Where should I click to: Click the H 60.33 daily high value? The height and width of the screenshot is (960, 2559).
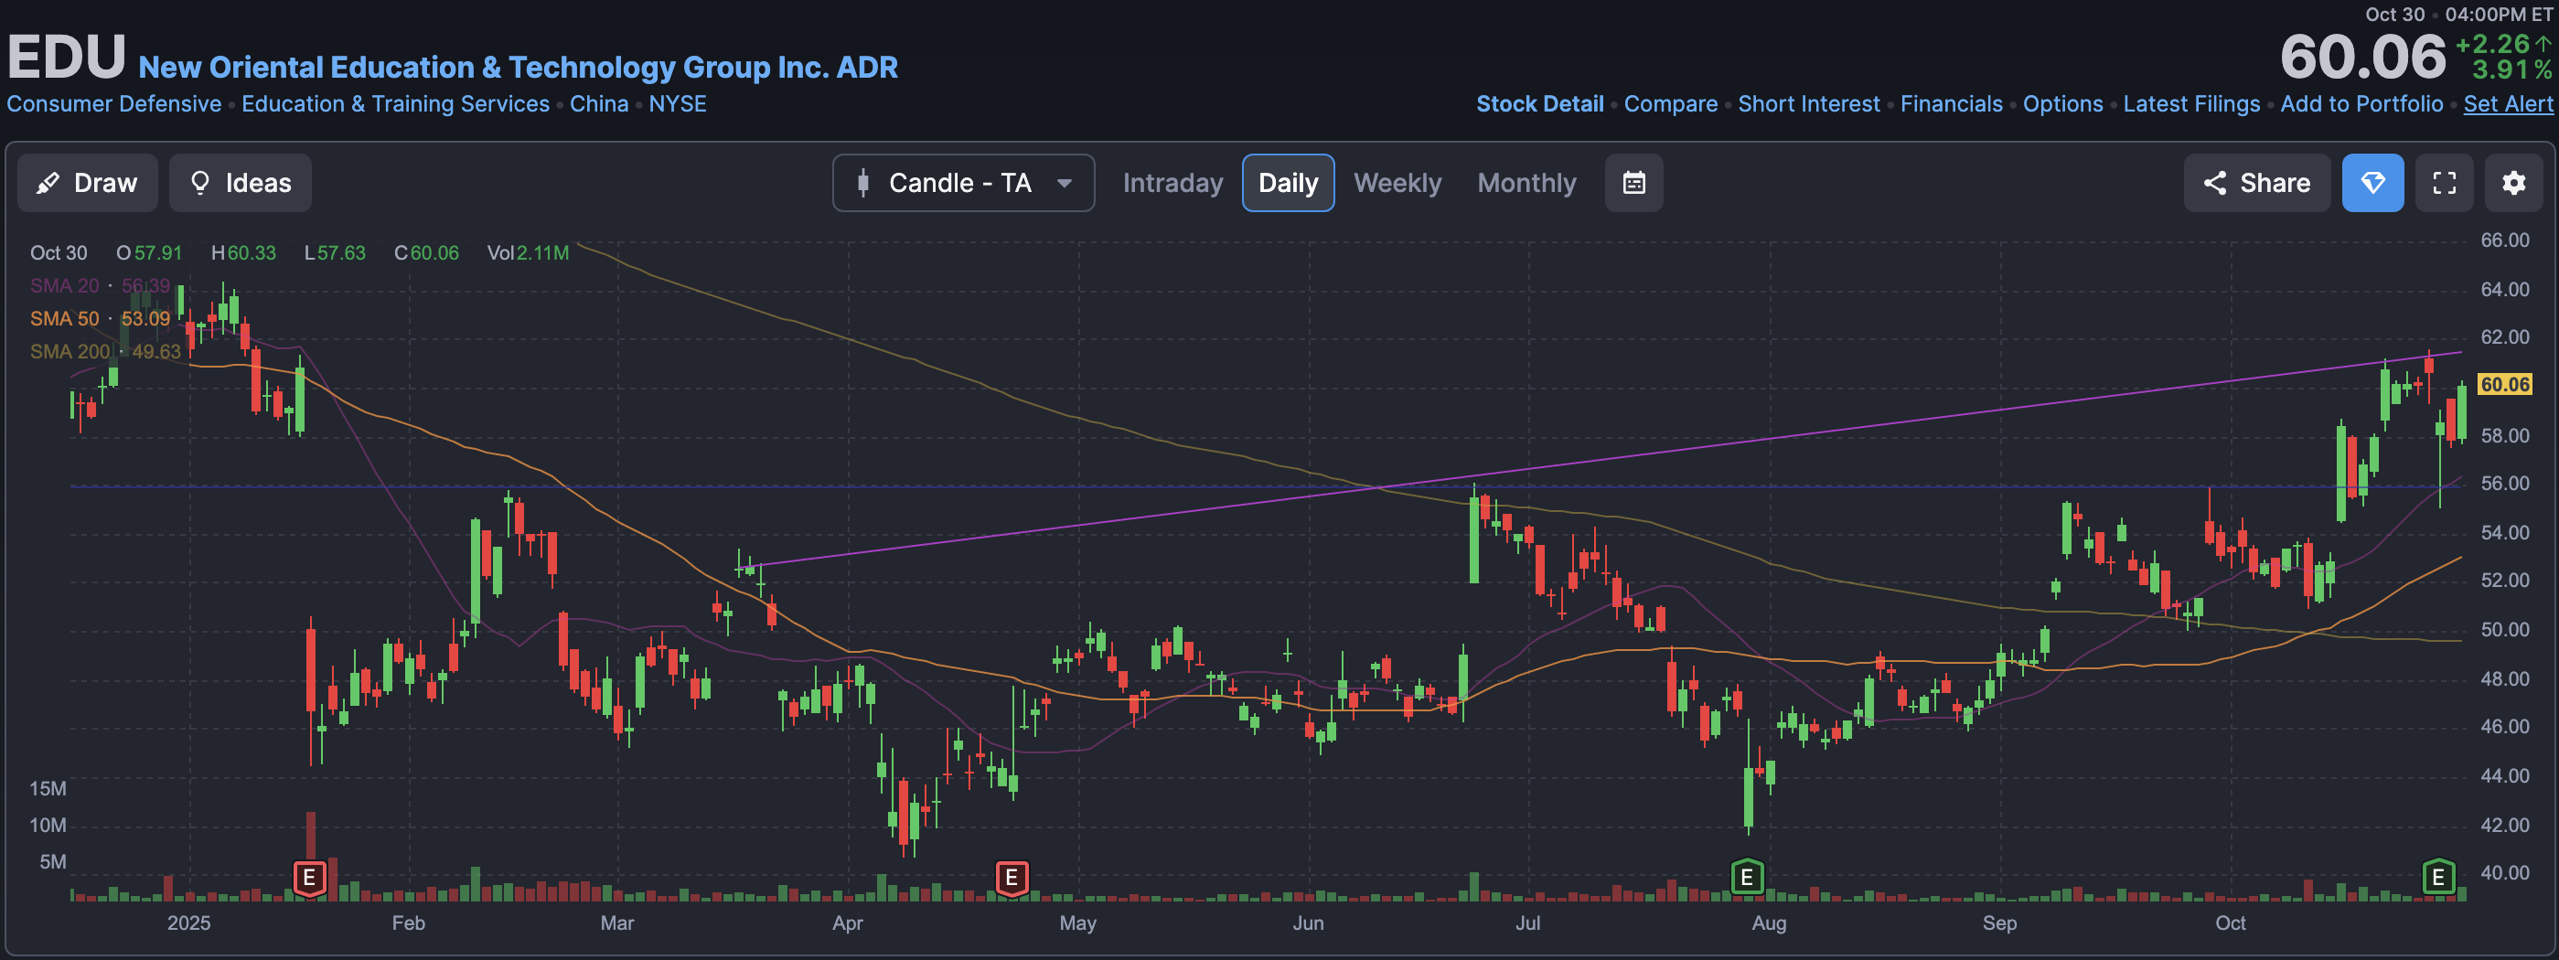243,253
